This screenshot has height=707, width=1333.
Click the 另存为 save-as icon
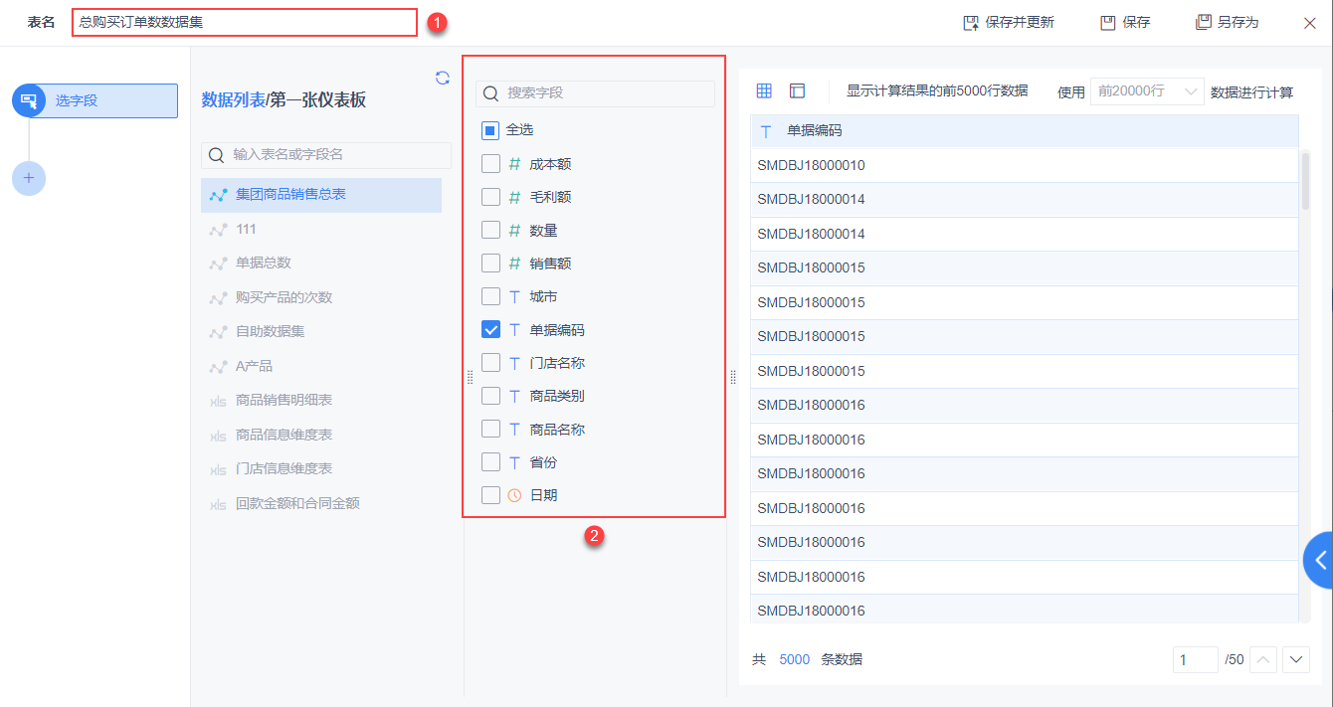tap(1204, 22)
